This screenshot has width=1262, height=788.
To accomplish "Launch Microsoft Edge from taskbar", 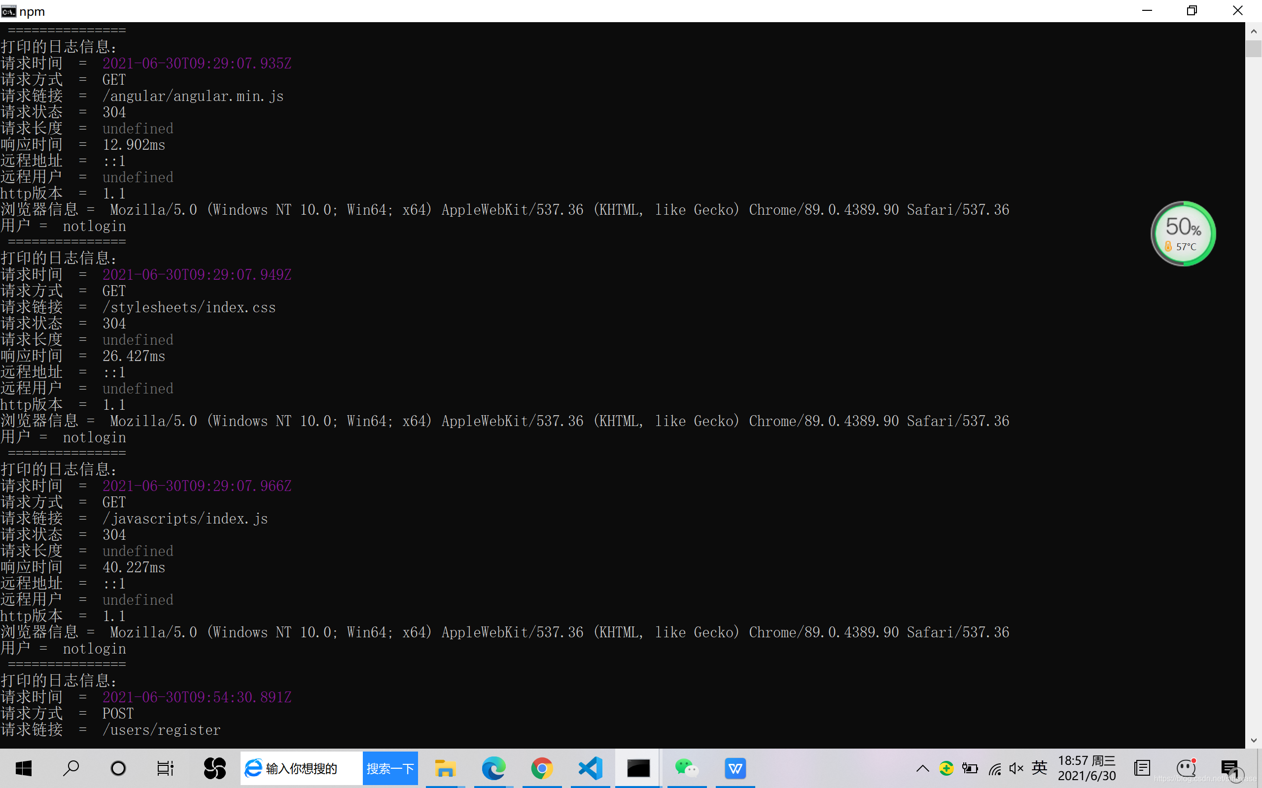I will point(493,768).
